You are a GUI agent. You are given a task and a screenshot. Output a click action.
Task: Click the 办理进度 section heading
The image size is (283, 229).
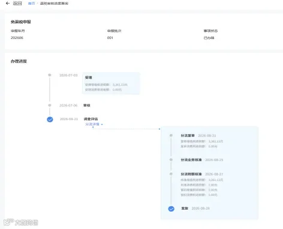coord(19,61)
